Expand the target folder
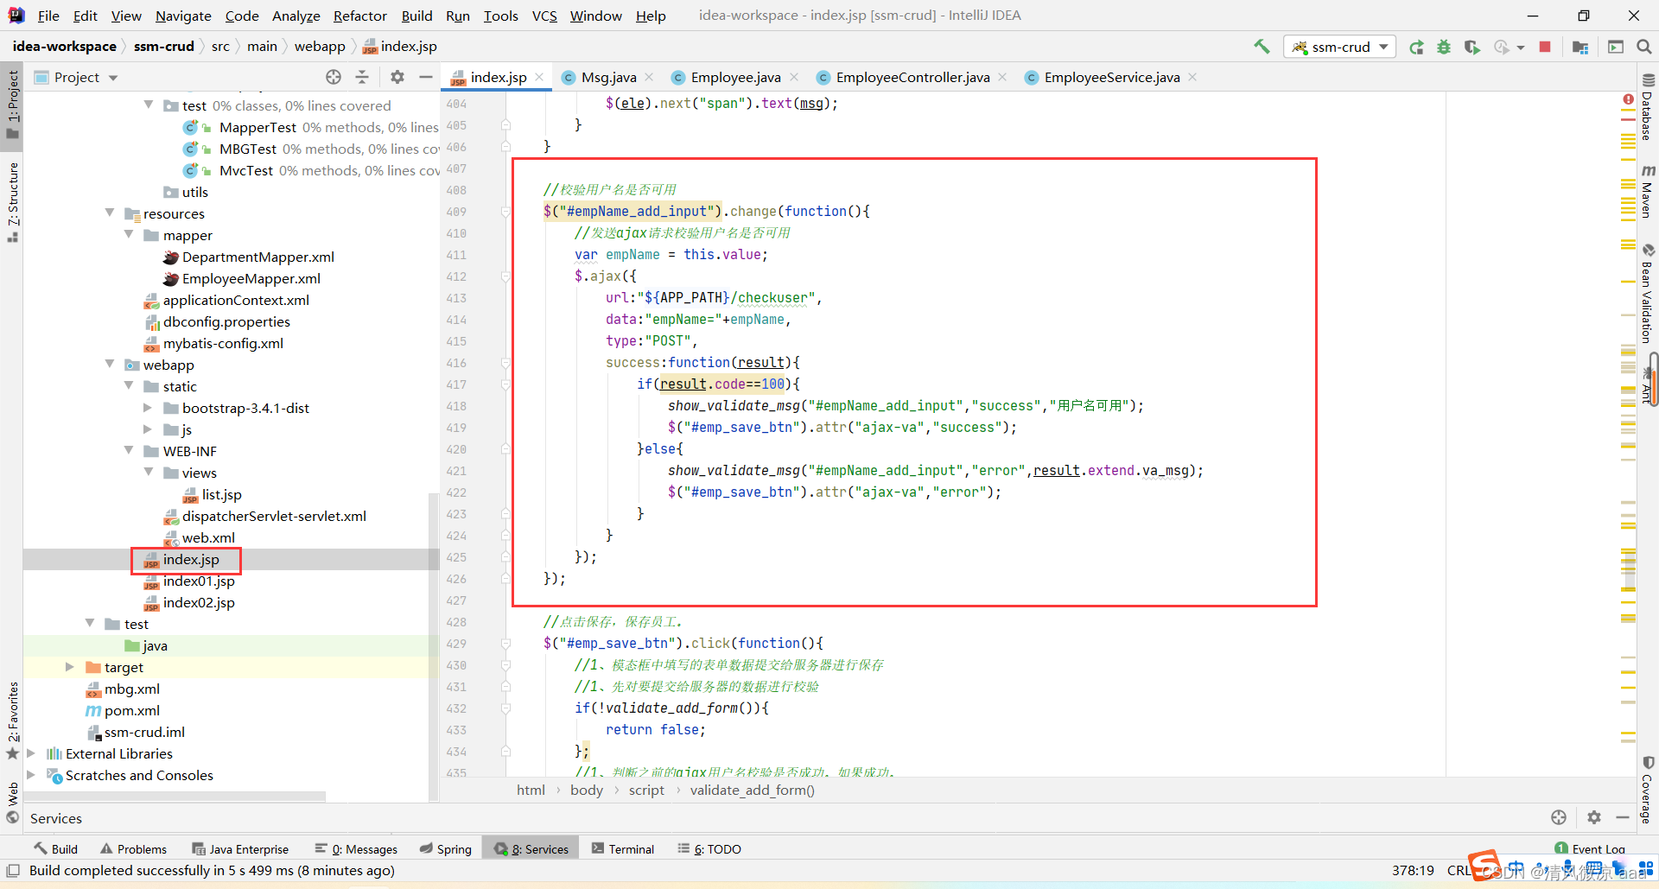 tap(70, 666)
